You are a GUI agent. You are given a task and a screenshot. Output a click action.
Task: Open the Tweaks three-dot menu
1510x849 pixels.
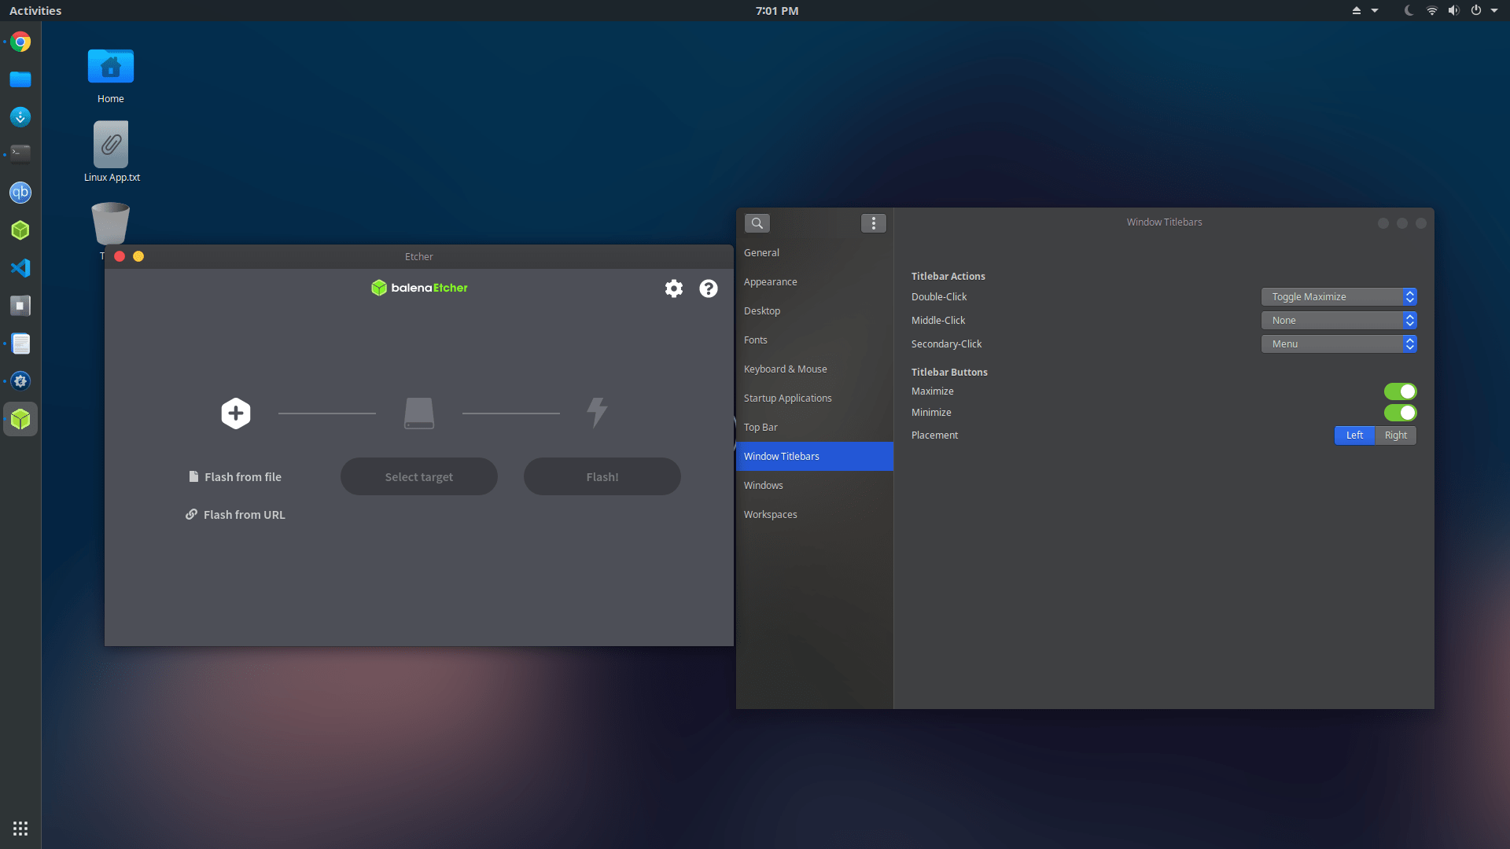click(873, 223)
